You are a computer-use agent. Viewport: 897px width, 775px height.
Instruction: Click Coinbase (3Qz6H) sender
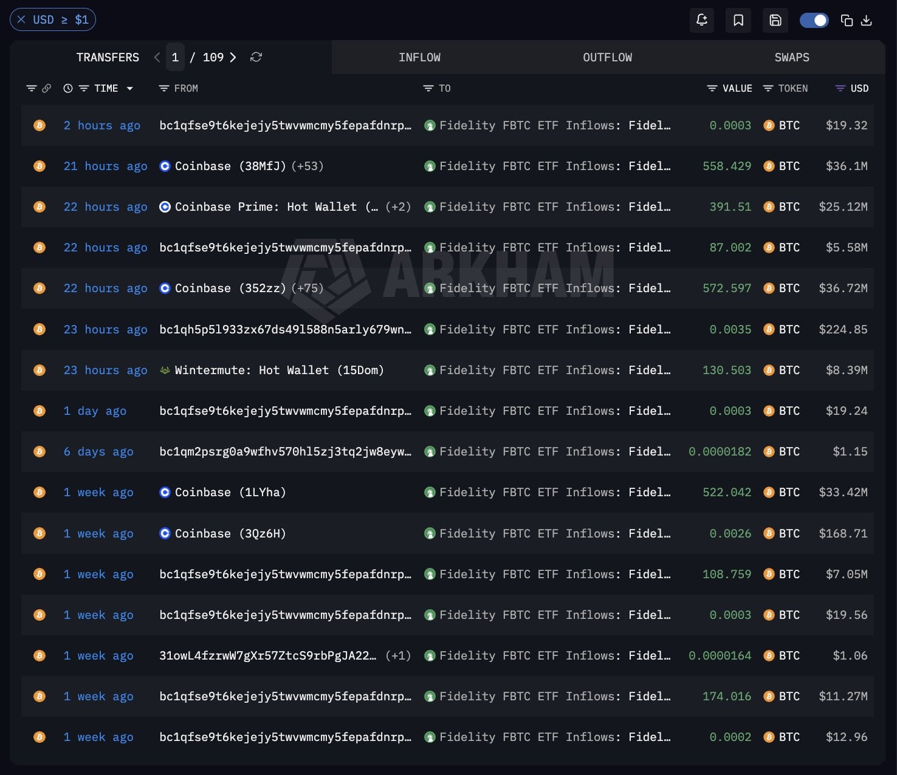pos(230,533)
